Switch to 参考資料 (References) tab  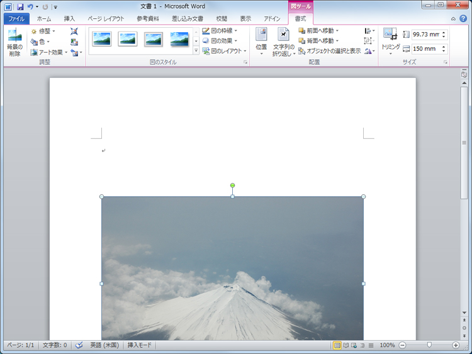pyautogui.click(x=148, y=19)
